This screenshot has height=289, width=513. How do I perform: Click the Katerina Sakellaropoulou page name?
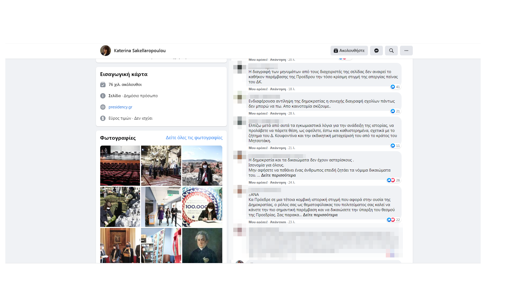[x=140, y=51]
